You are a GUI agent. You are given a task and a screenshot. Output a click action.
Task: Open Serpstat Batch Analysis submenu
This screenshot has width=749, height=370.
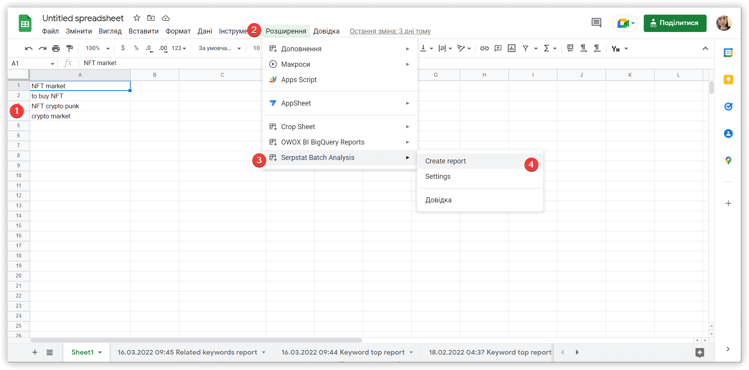(340, 158)
